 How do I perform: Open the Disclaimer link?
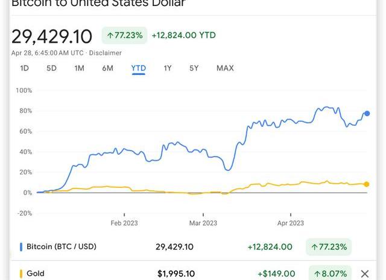(106, 53)
